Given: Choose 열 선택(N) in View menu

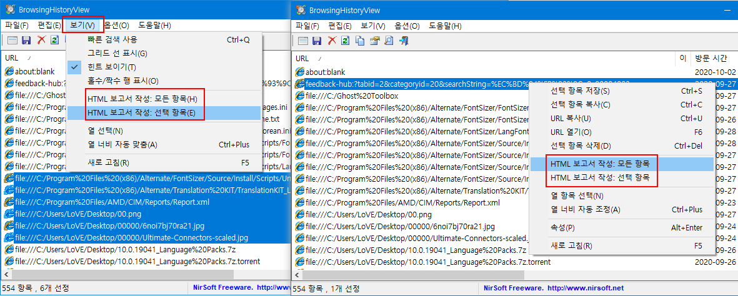Looking at the screenshot, I should pyautogui.click(x=163, y=131).
